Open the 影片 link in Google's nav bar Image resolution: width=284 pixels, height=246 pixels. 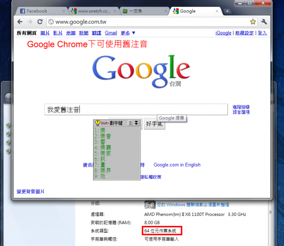(x=58, y=33)
